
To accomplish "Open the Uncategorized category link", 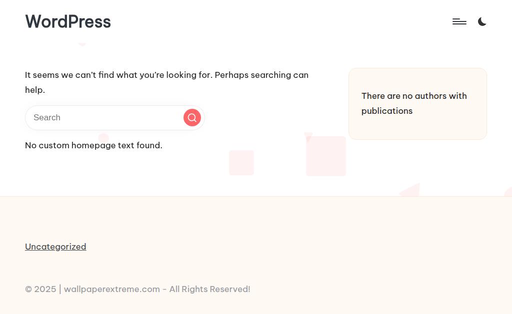I will 55,247.
